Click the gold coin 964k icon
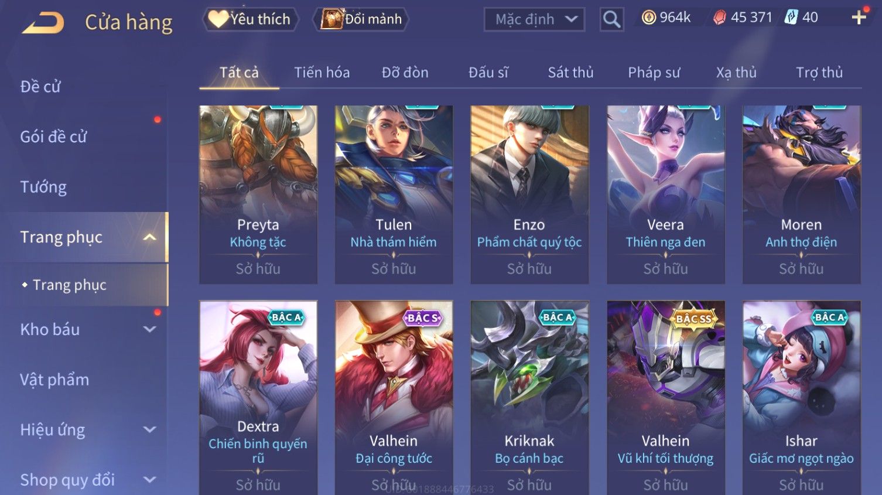The width and height of the screenshot is (882, 495). tap(648, 18)
